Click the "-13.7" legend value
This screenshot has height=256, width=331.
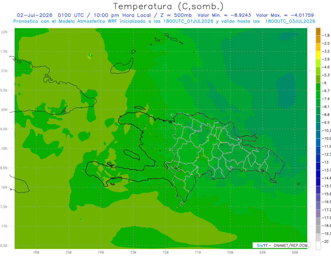coord(326,170)
